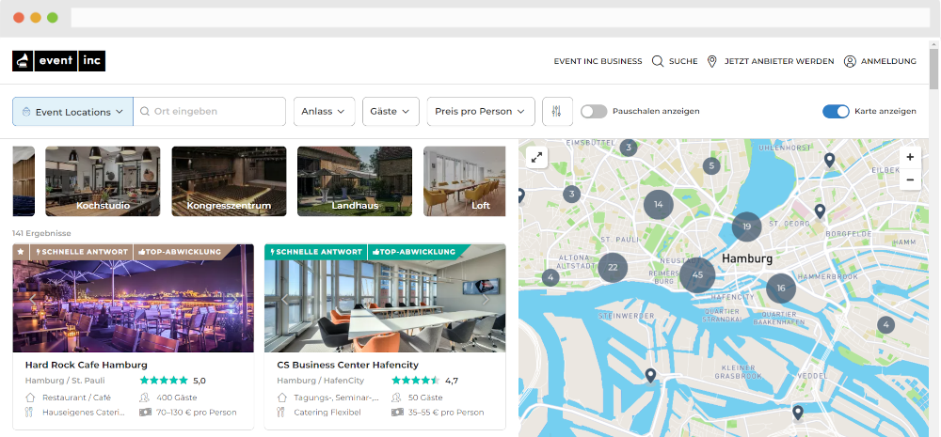The width and height of the screenshot is (941, 437).
Task: Show next photo of CS Business Center Hafencity
Action: coord(486,299)
